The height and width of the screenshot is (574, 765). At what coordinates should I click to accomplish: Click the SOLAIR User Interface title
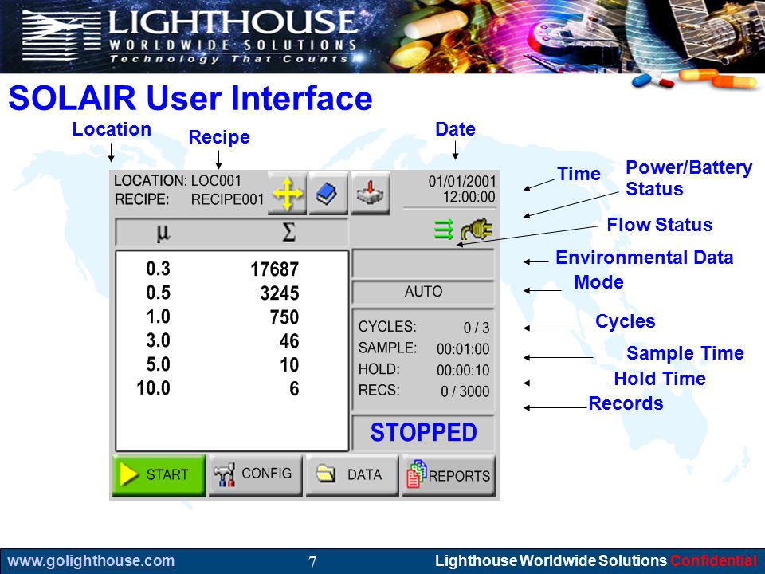coord(190,98)
